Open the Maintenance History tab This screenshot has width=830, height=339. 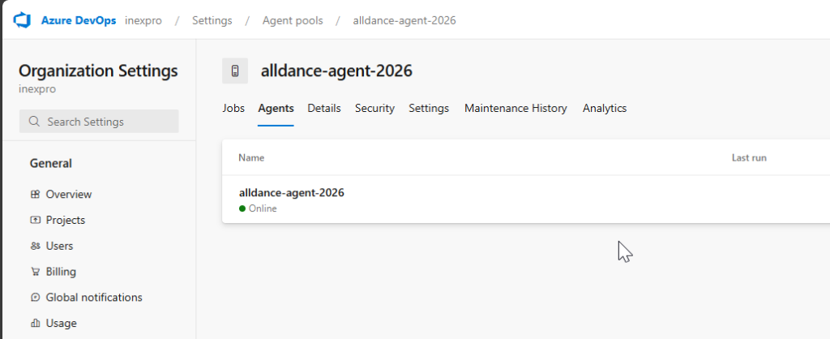[516, 109]
